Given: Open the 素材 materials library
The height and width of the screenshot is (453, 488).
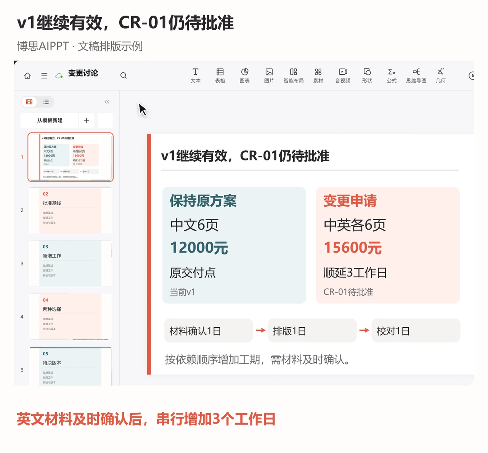Looking at the screenshot, I should pyautogui.click(x=318, y=75).
